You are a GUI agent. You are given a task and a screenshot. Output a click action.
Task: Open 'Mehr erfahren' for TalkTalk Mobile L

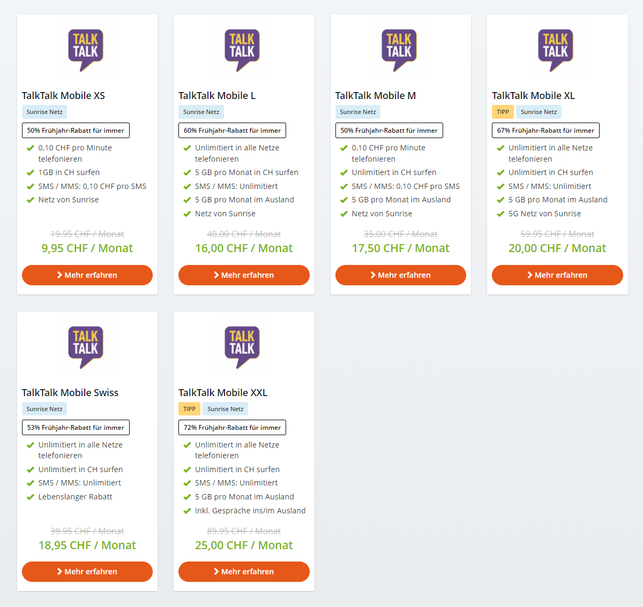[244, 275]
